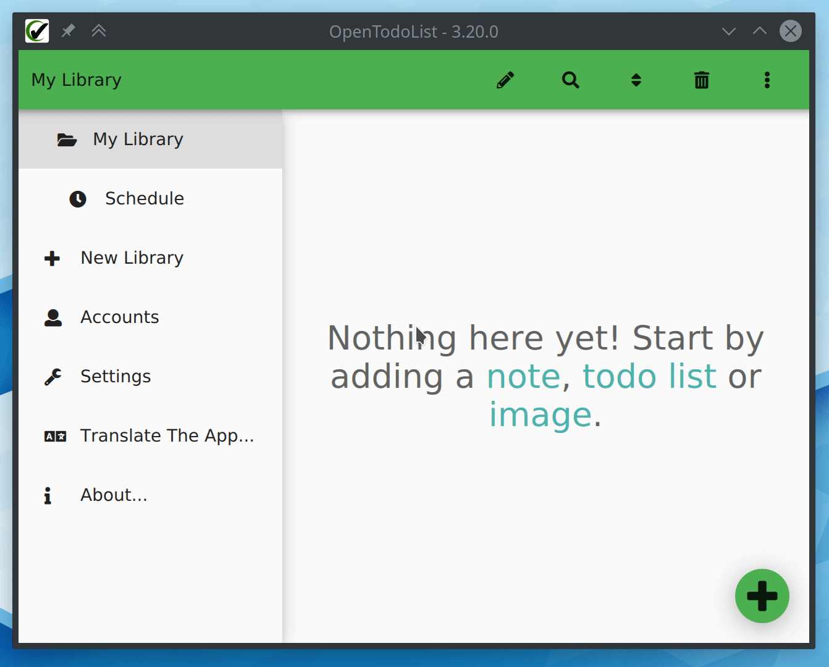Go to Accounts page
This screenshot has width=829, height=667.
click(150, 317)
